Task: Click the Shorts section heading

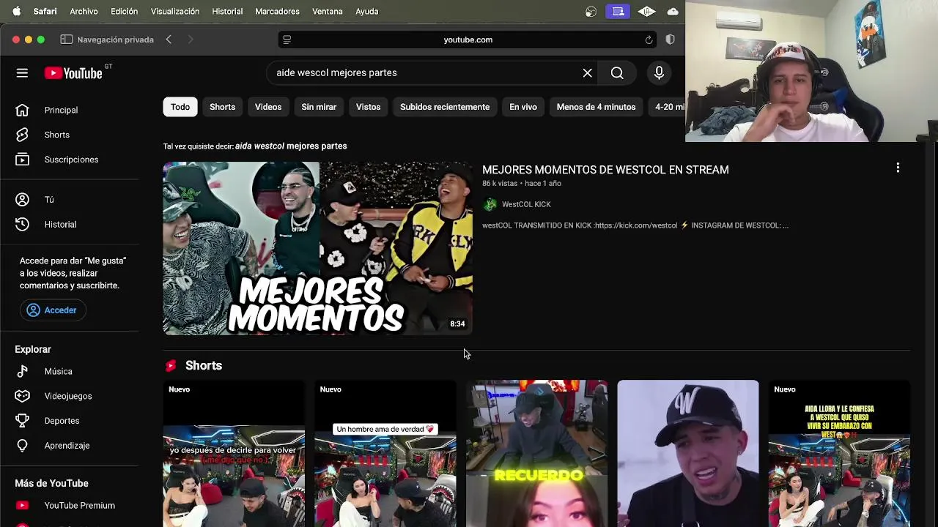Action: click(x=204, y=365)
